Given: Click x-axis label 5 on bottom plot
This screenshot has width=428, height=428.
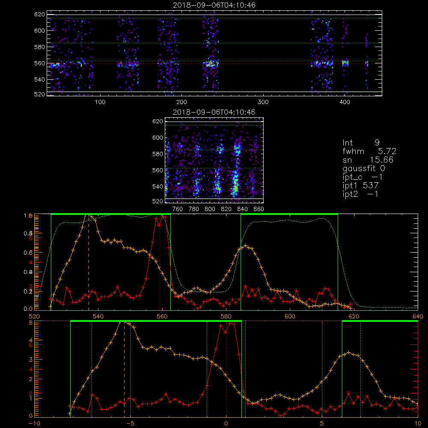Looking at the screenshot, I should pyautogui.click(x=322, y=424).
